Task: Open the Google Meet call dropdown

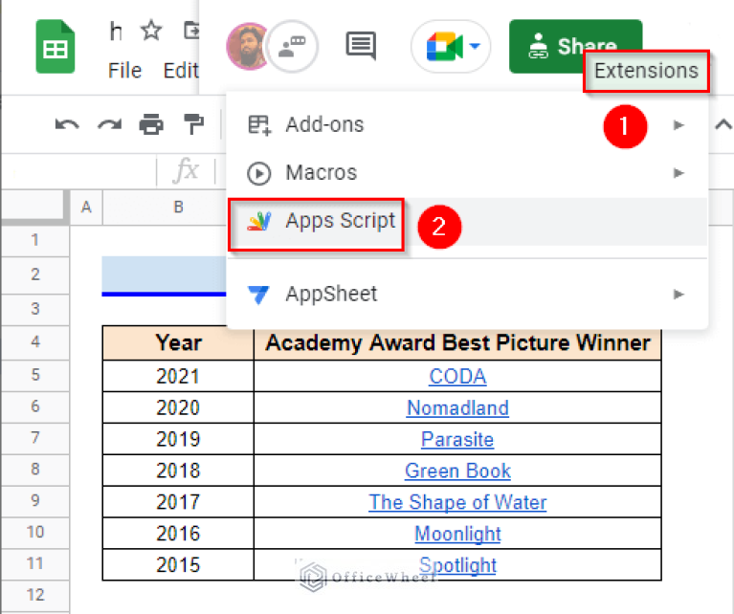Action: (451, 46)
